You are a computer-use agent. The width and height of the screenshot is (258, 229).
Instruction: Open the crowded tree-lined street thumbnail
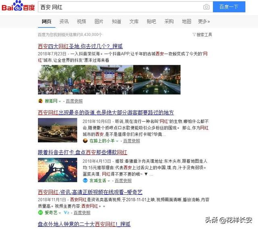pyautogui.click(x=62, y=80)
